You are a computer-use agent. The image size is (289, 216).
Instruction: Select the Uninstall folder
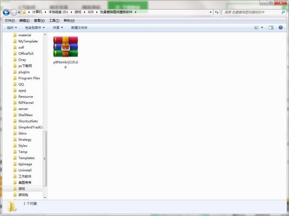[25, 170]
